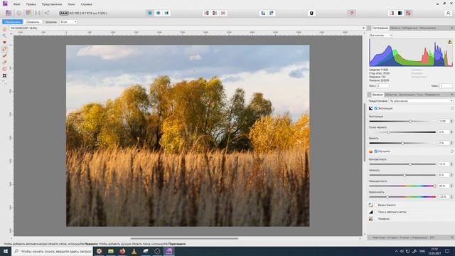
Task: Click the Sync Before icon
Action: (x=206, y=13)
